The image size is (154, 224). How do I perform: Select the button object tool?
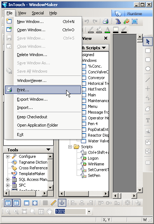tap(148, 163)
